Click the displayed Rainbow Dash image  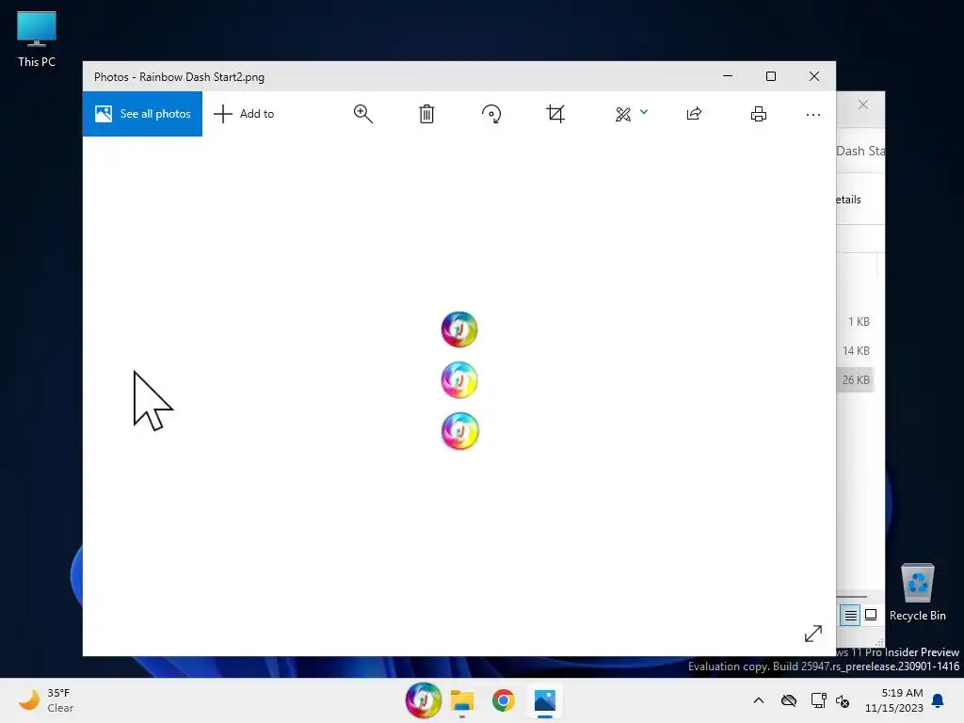click(x=459, y=380)
